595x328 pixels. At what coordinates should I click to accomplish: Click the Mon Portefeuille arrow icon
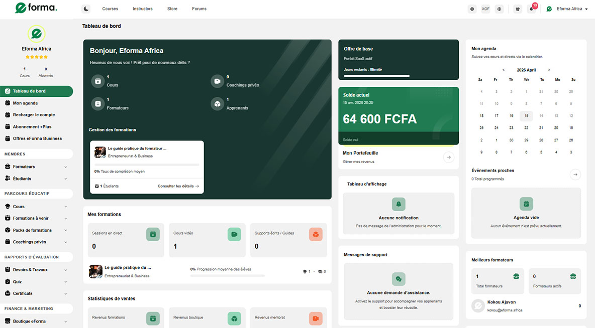(448, 157)
